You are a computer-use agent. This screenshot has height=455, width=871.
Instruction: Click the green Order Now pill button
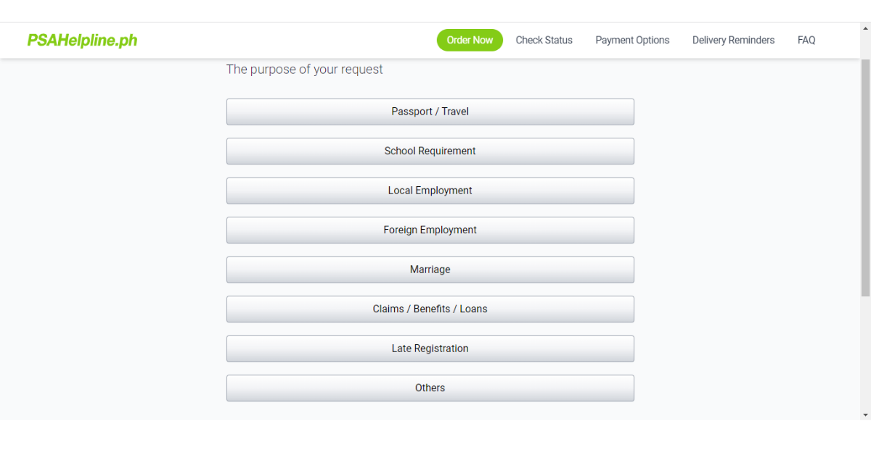tap(470, 40)
